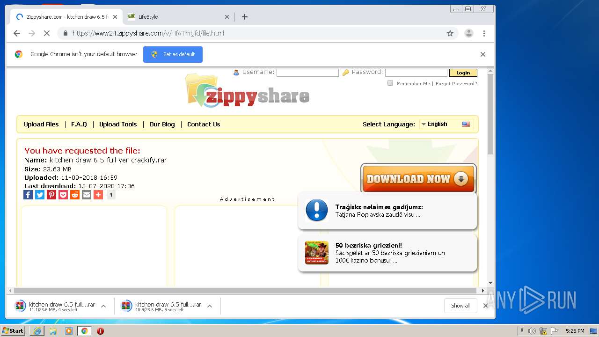
Task: Visit Our Blog link
Action: pos(162,124)
